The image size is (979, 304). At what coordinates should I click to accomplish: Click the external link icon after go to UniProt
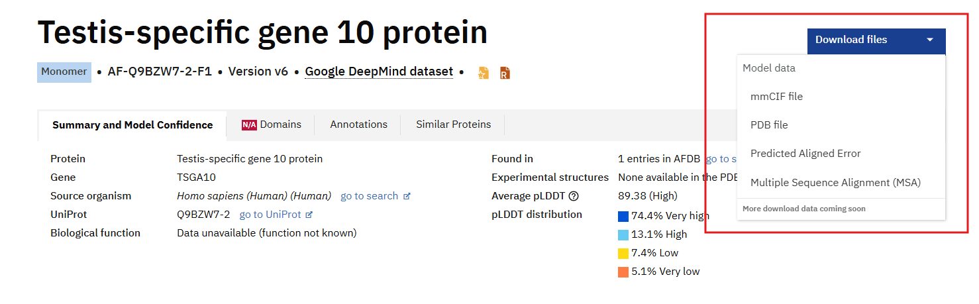click(309, 215)
